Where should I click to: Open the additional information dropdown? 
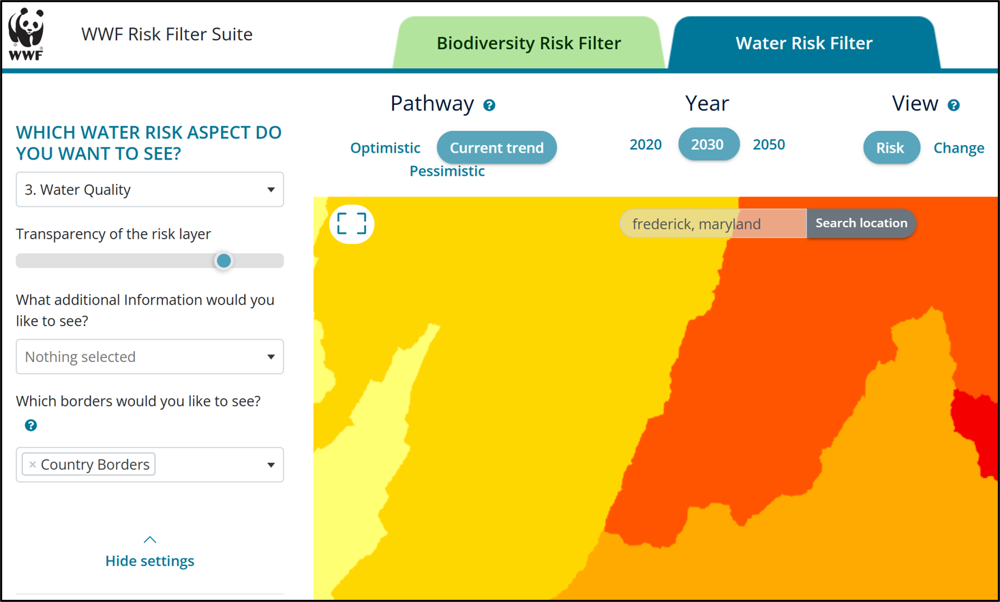tap(149, 357)
